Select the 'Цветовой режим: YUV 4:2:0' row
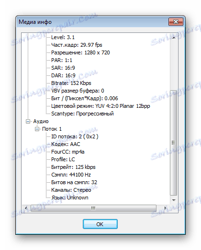201x250 pixels. tap(100, 106)
